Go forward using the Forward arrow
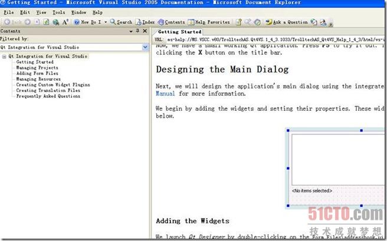 [x=27, y=22]
